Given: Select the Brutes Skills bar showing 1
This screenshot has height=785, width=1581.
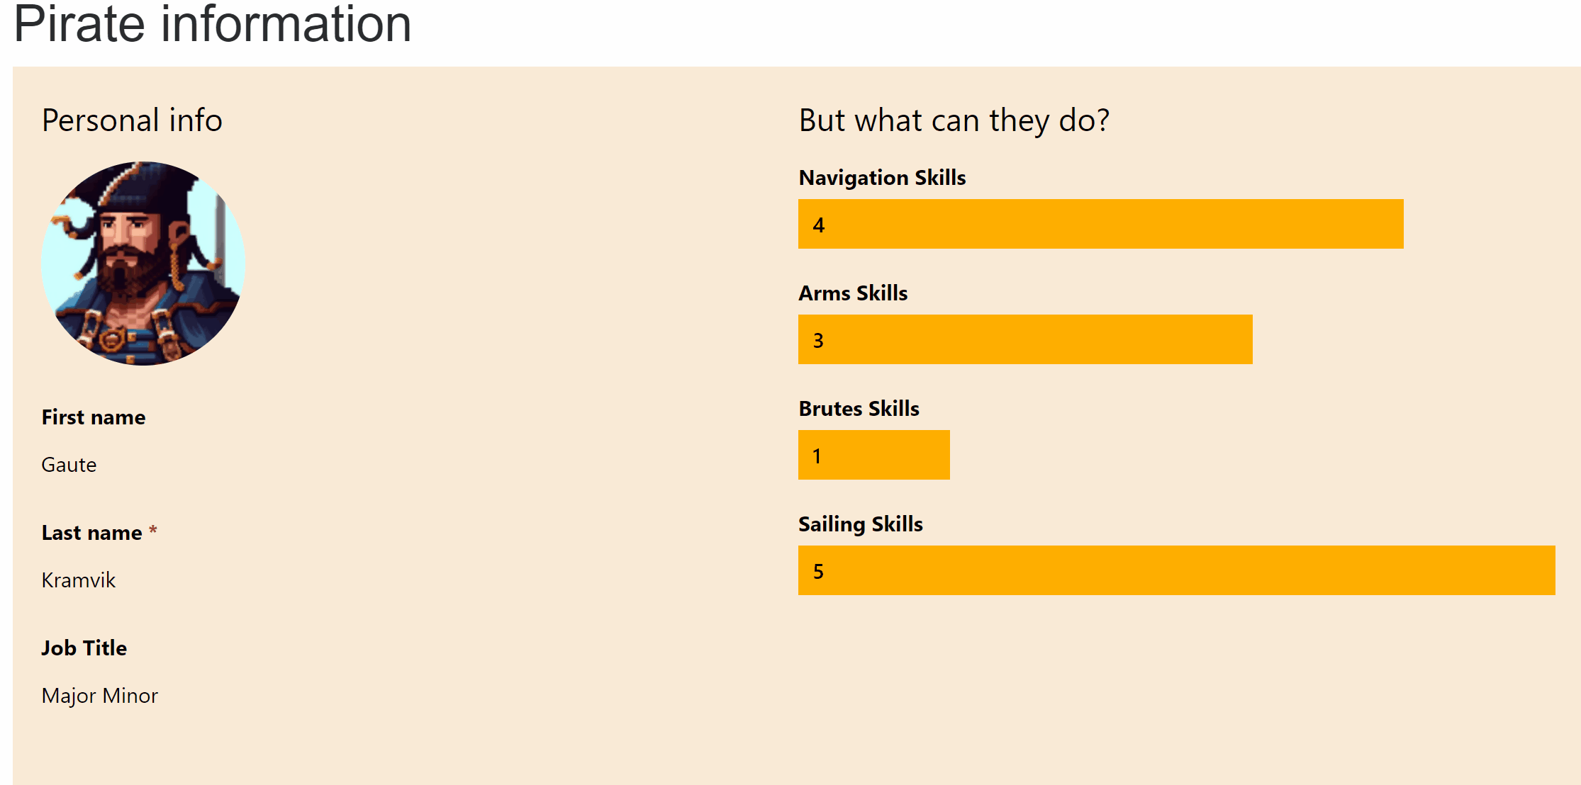Looking at the screenshot, I should tap(873, 455).
